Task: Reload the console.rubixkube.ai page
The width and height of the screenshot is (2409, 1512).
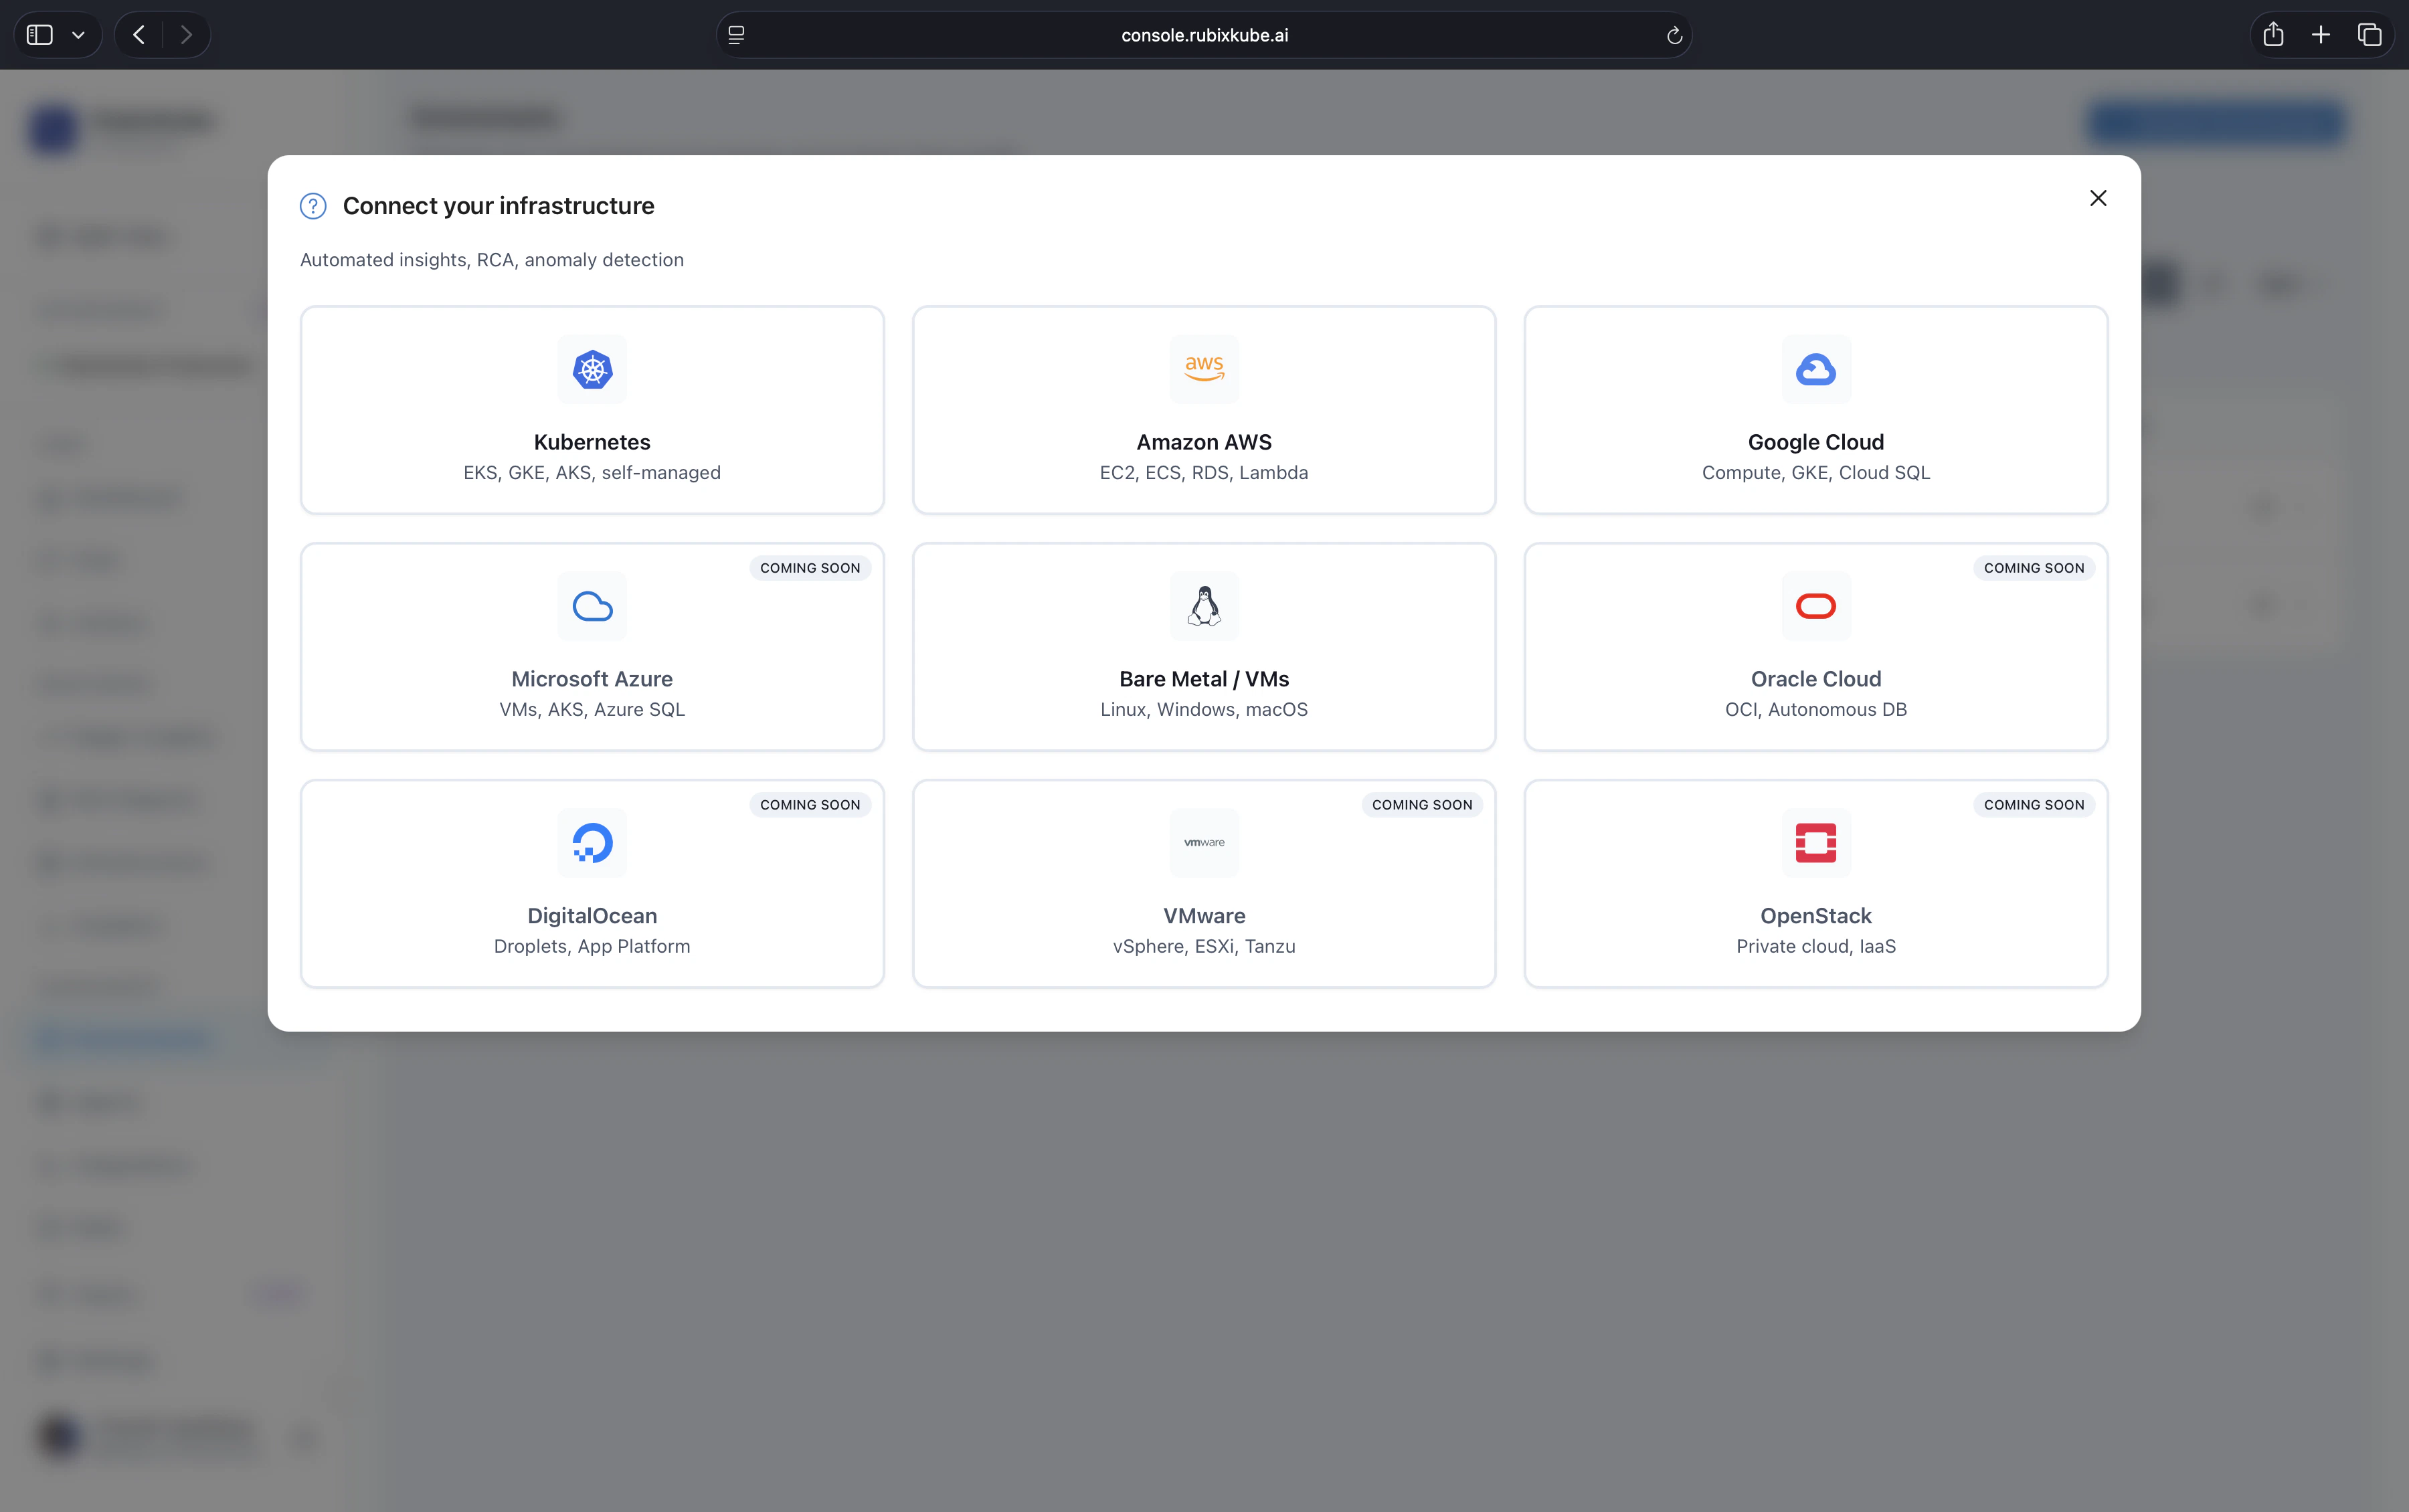Action: coord(1673,35)
